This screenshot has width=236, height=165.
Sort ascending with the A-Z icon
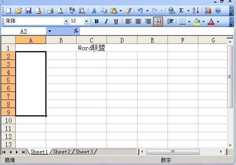(195, 11)
